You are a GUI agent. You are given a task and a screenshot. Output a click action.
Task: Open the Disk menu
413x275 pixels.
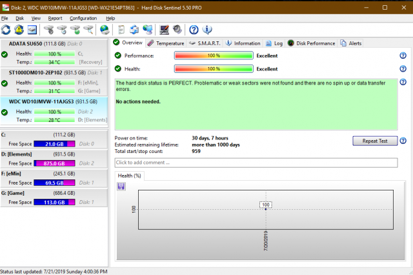tap(19, 18)
